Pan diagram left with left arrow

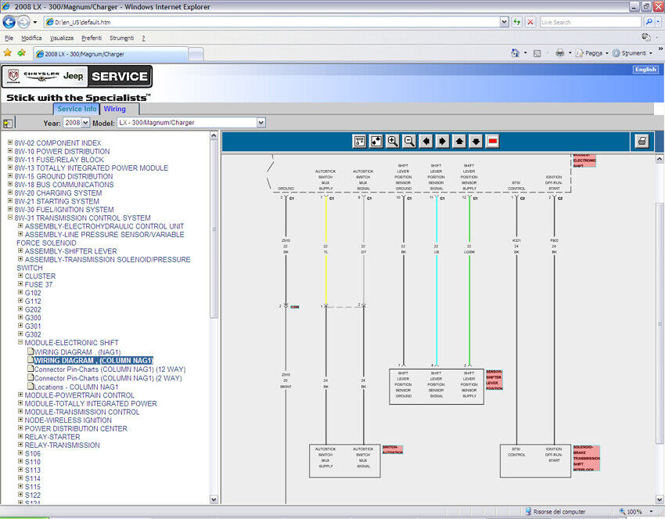[426, 141]
